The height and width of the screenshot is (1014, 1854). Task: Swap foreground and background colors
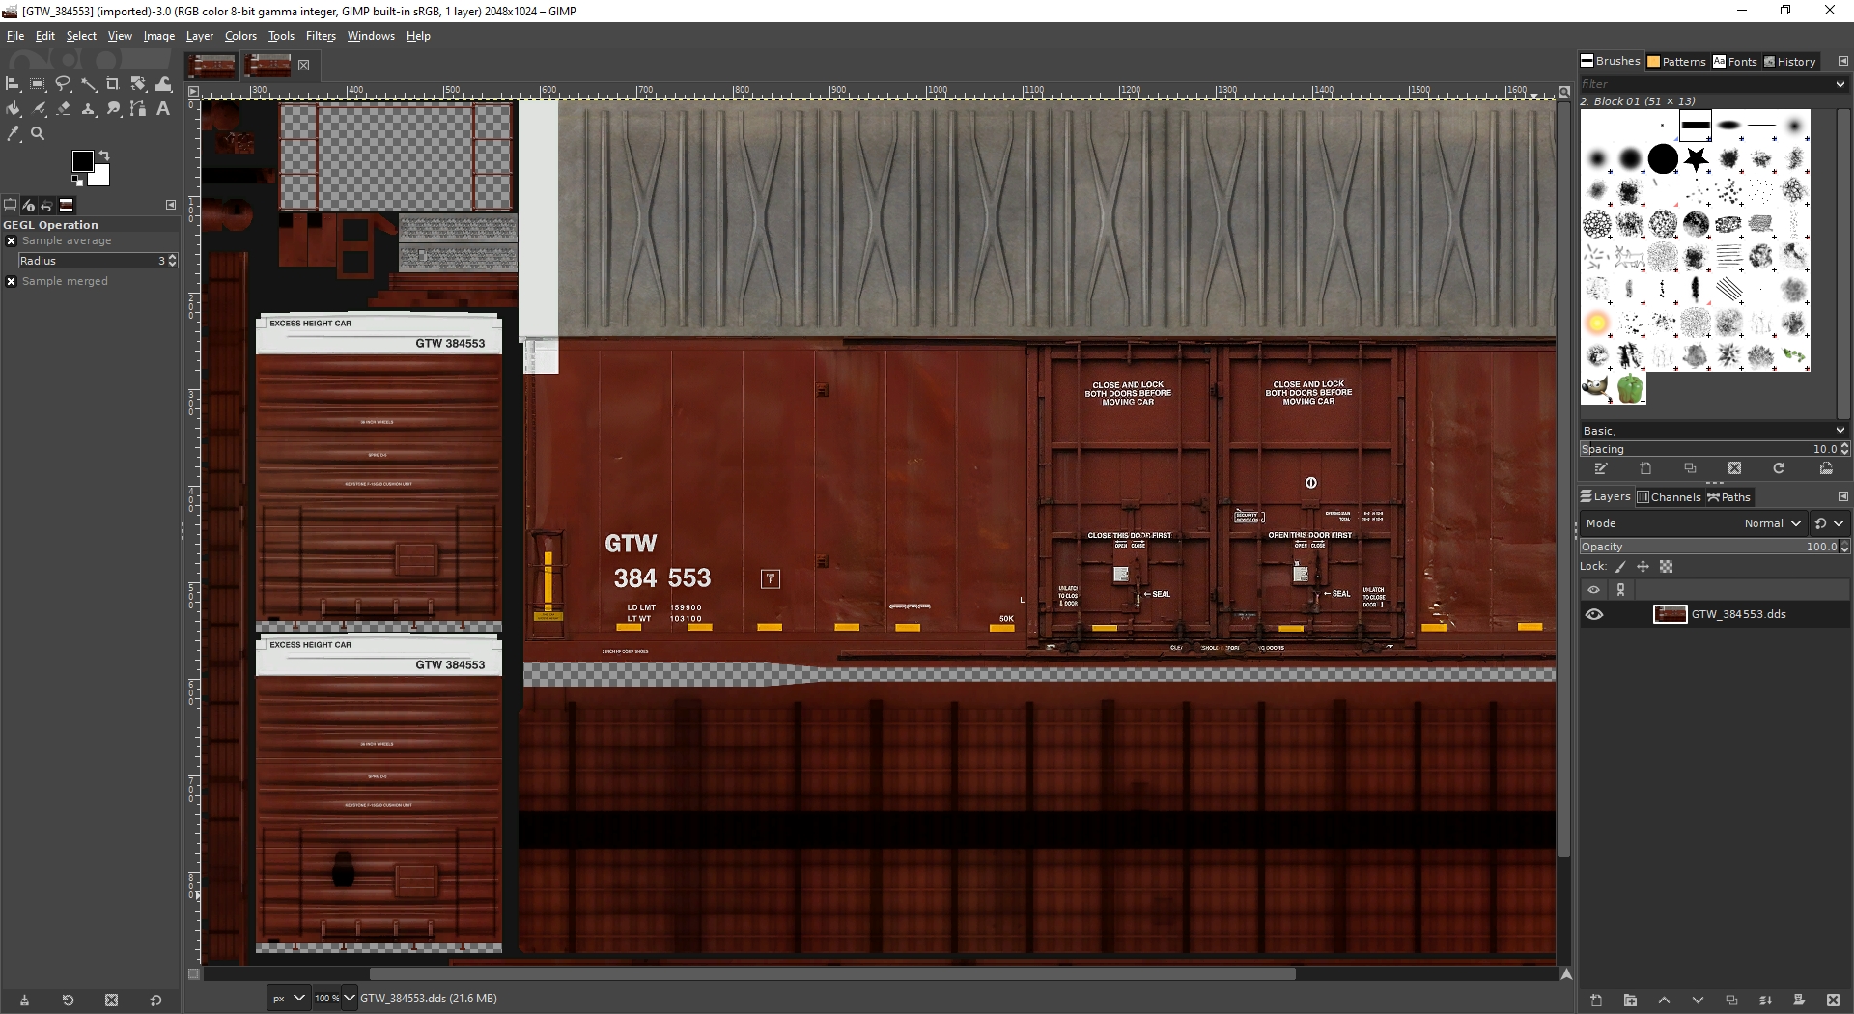click(104, 155)
